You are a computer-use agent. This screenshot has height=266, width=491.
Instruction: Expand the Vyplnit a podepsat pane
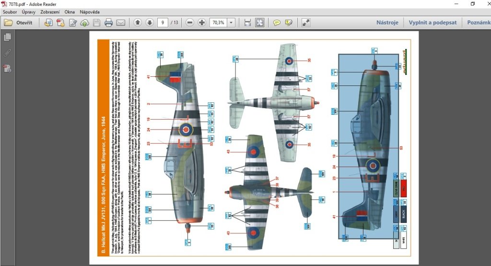[433, 23]
